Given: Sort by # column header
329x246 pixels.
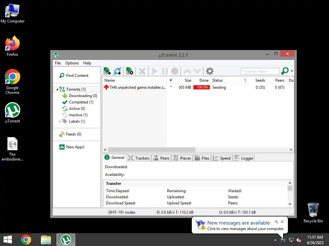Looking at the screenshot, I should pyautogui.click(x=171, y=80).
